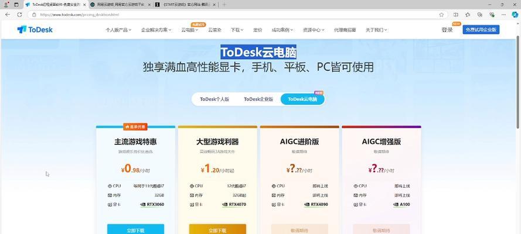Click the highlighted ToDesk云电脑 heading

coord(258,52)
